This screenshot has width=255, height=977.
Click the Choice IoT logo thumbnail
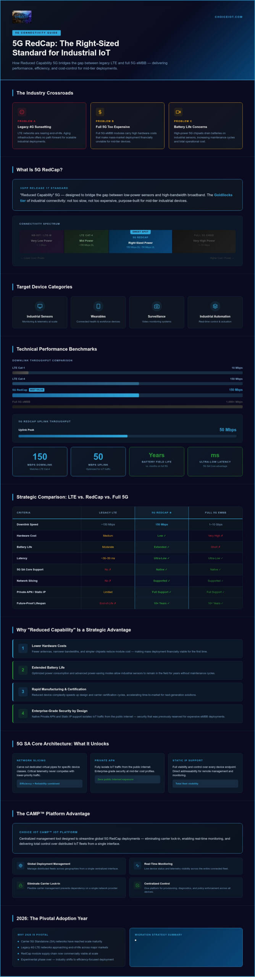[22, 17]
